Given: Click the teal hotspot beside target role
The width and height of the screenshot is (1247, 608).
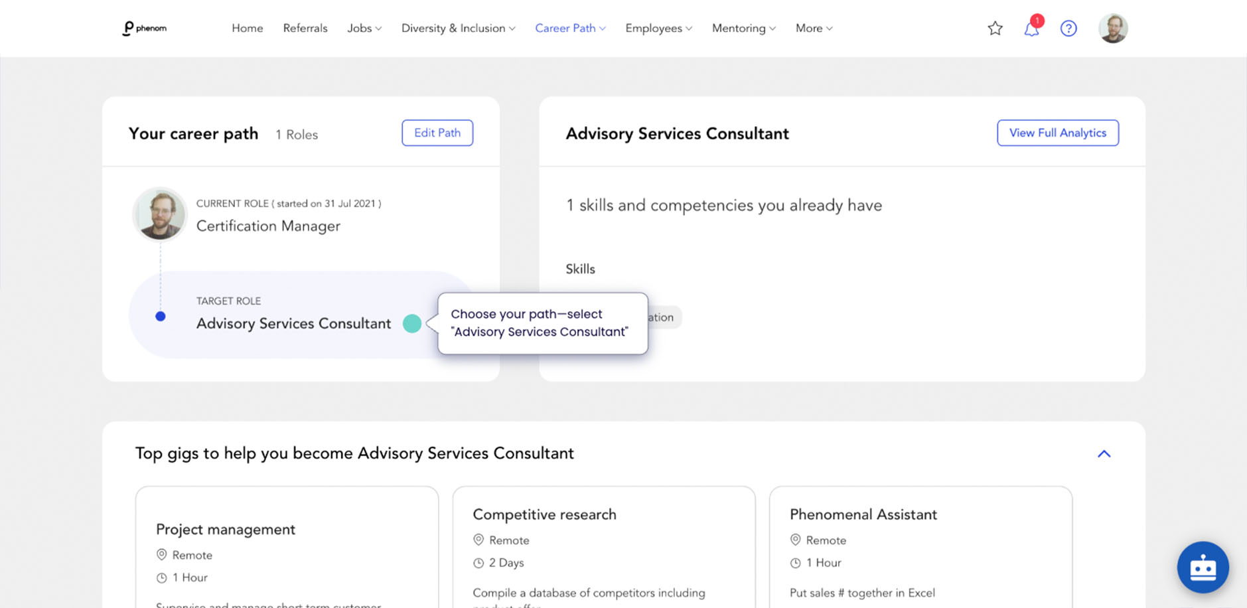Looking at the screenshot, I should (412, 323).
